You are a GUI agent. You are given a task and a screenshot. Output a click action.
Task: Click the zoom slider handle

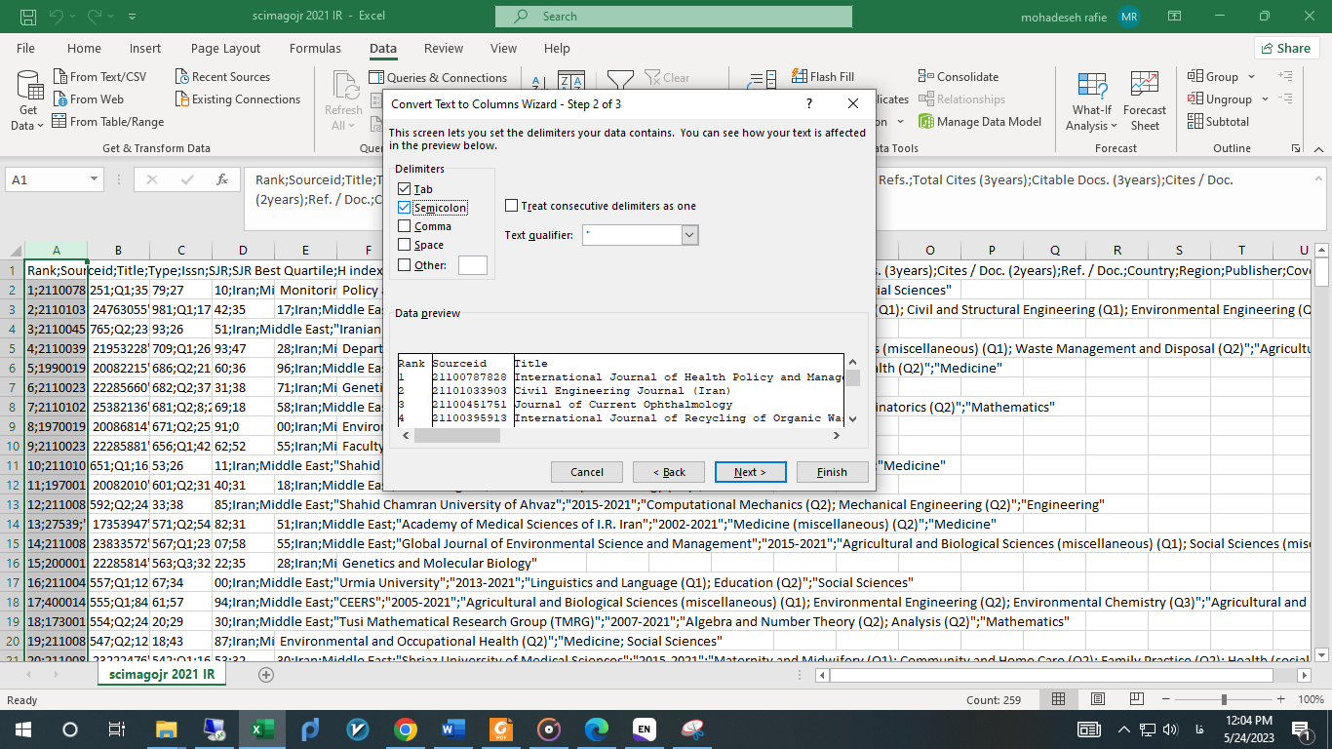pyautogui.click(x=1224, y=699)
